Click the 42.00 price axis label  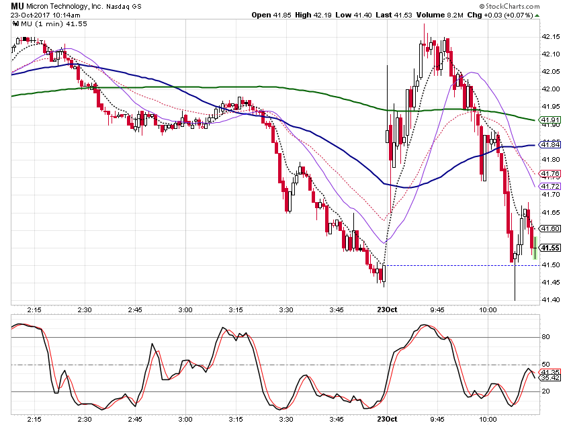click(x=551, y=89)
